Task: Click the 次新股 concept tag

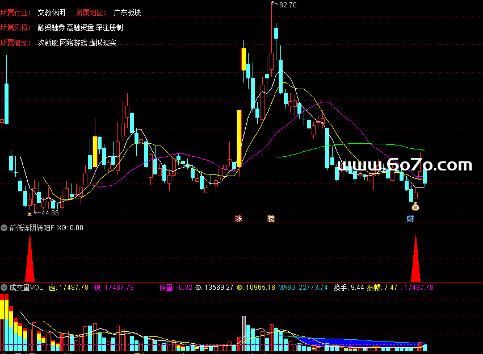Action: [48, 43]
